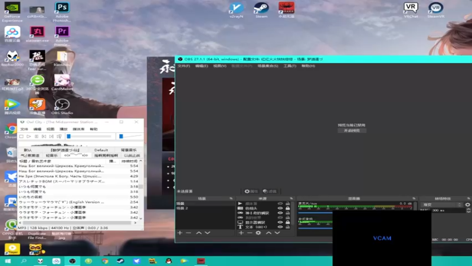The image size is (472, 266).
Task: Add a new scene in OBS
Action: pyautogui.click(x=180, y=233)
